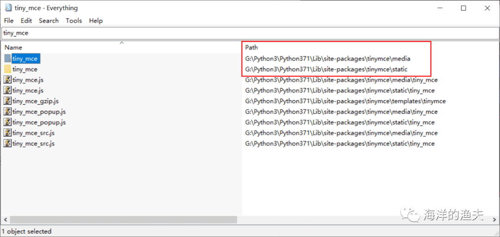The image size is (500, 237).
Task: Click path static\tiny_mce beside tiny_mce_popup.js
Action: [x=340, y=122]
